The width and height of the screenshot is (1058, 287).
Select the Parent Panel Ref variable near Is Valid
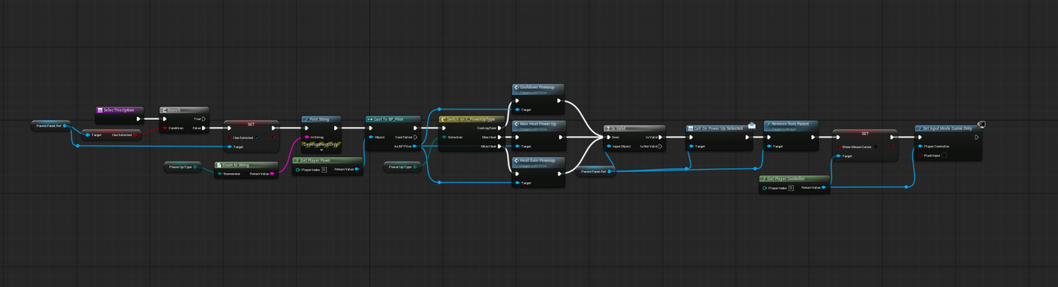click(x=596, y=172)
